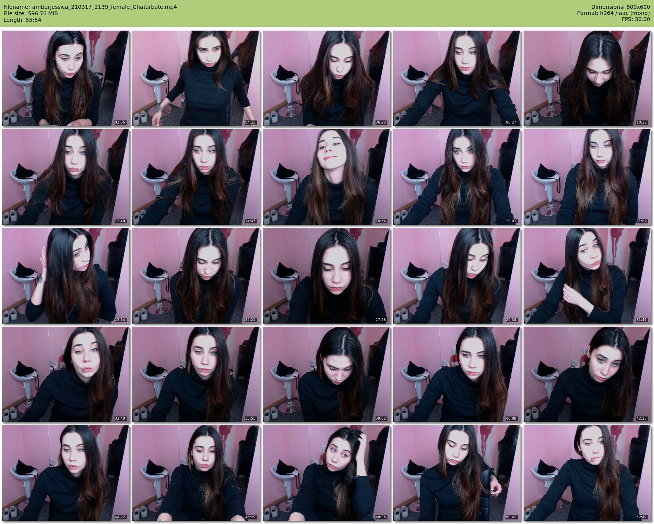The width and height of the screenshot is (654, 524).
Task: Select the thumbnail timestamped 02:06
Action: [66, 78]
